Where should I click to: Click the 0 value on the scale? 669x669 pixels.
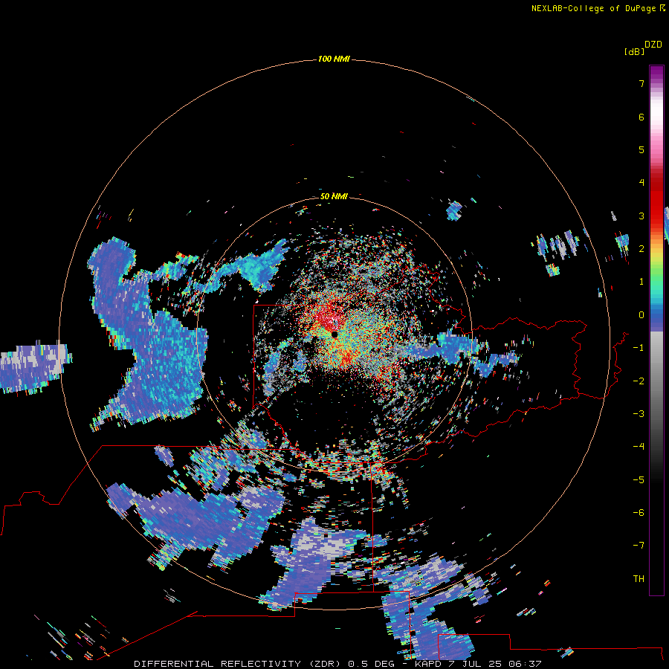click(x=641, y=315)
